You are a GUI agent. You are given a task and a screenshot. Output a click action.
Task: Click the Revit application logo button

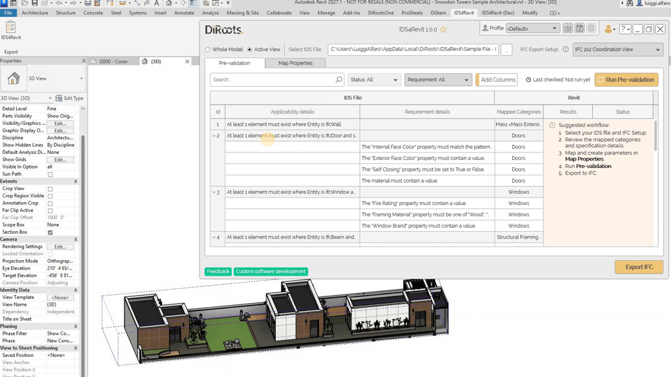point(3,3)
